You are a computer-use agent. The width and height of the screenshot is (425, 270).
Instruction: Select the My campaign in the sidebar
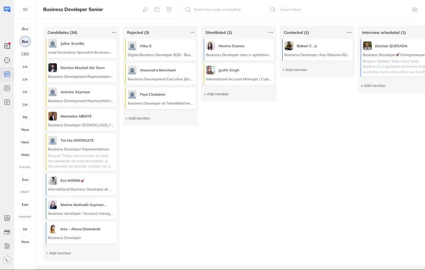(25, 117)
